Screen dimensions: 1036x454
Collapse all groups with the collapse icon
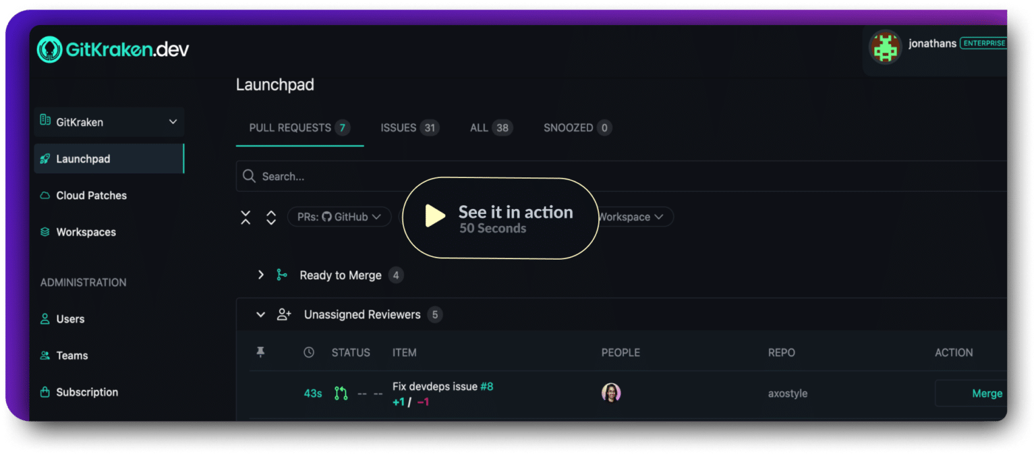coord(246,217)
